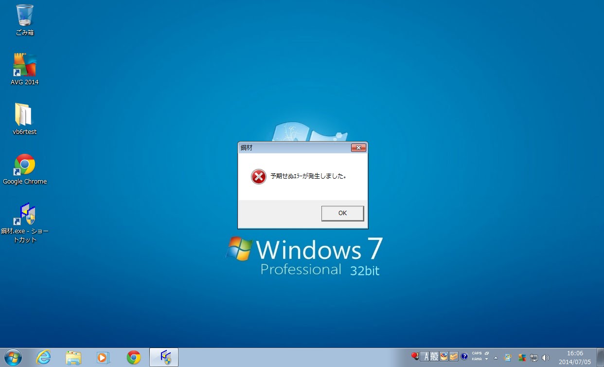Click the IME help question mark icon
This screenshot has height=367, width=604.
coord(464,357)
